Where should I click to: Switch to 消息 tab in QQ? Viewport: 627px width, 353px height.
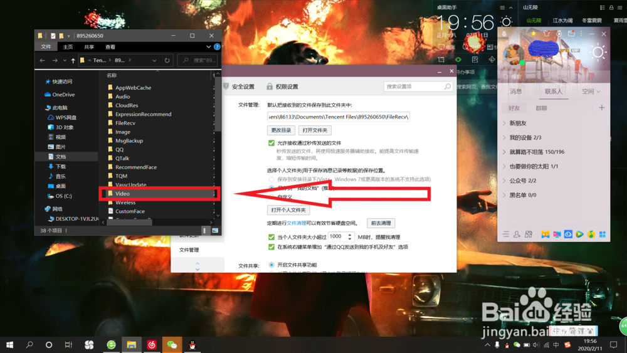516,92
